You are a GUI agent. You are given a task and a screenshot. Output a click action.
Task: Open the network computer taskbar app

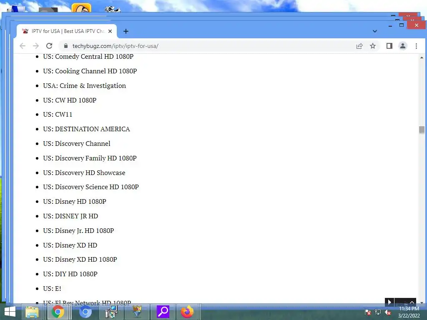coord(112,312)
